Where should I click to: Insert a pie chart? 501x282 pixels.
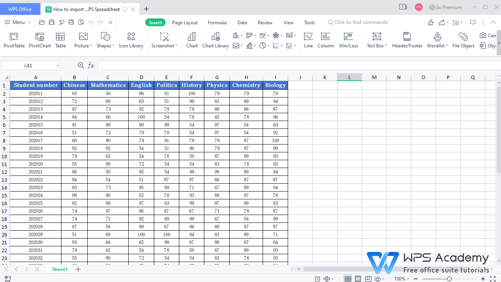(x=262, y=45)
